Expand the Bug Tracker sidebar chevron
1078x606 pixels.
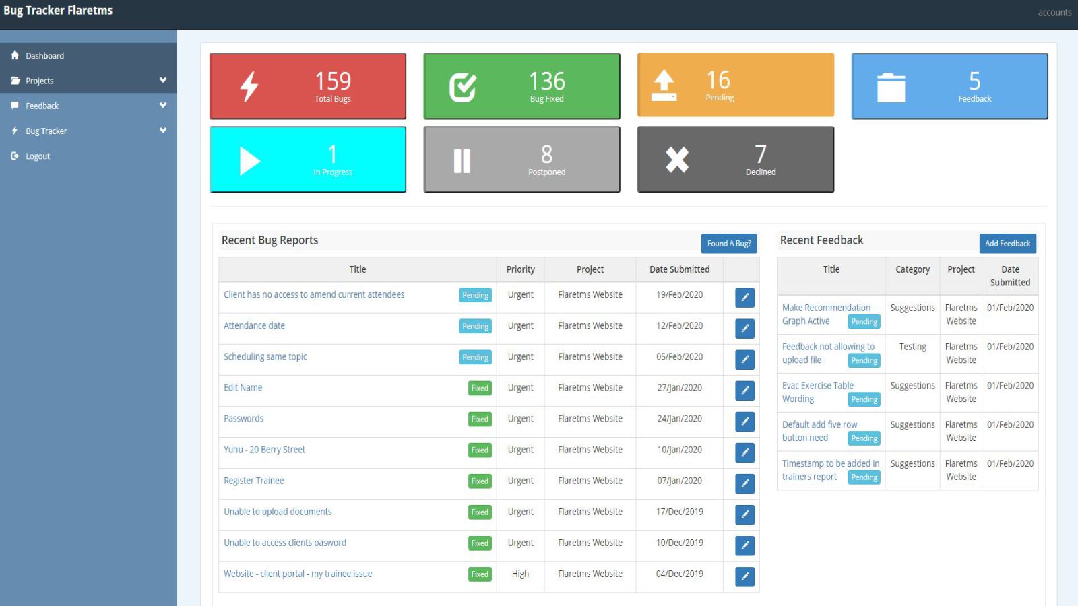162,131
